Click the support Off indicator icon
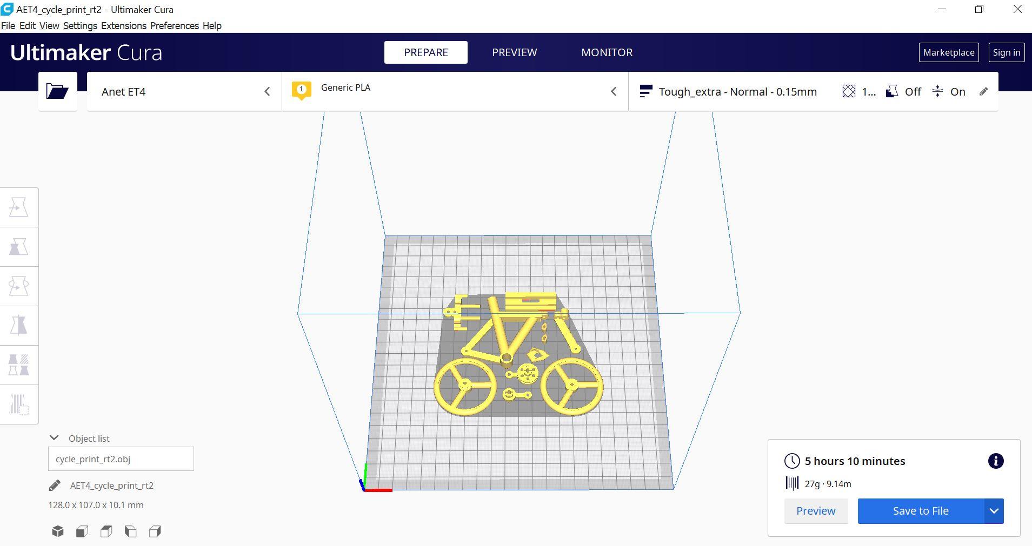The width and height of the screenshot is (1032, 546). (x=892, y=91)
